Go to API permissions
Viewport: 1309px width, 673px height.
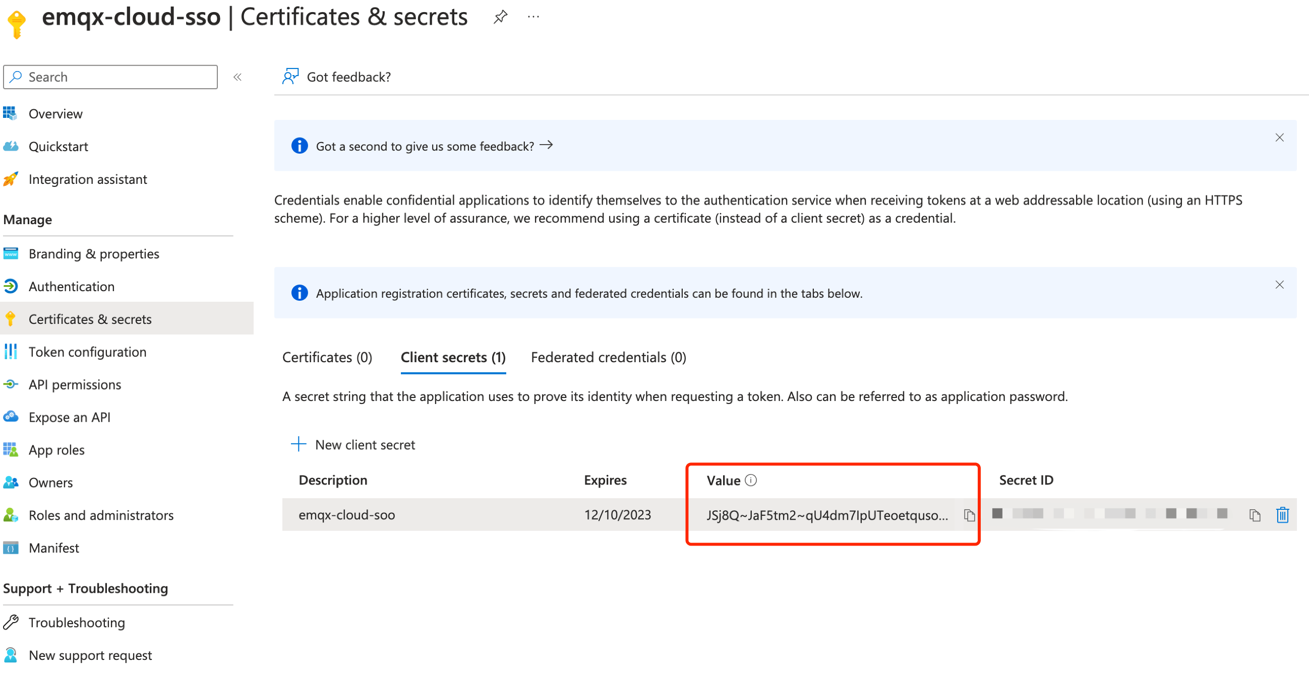75,385
